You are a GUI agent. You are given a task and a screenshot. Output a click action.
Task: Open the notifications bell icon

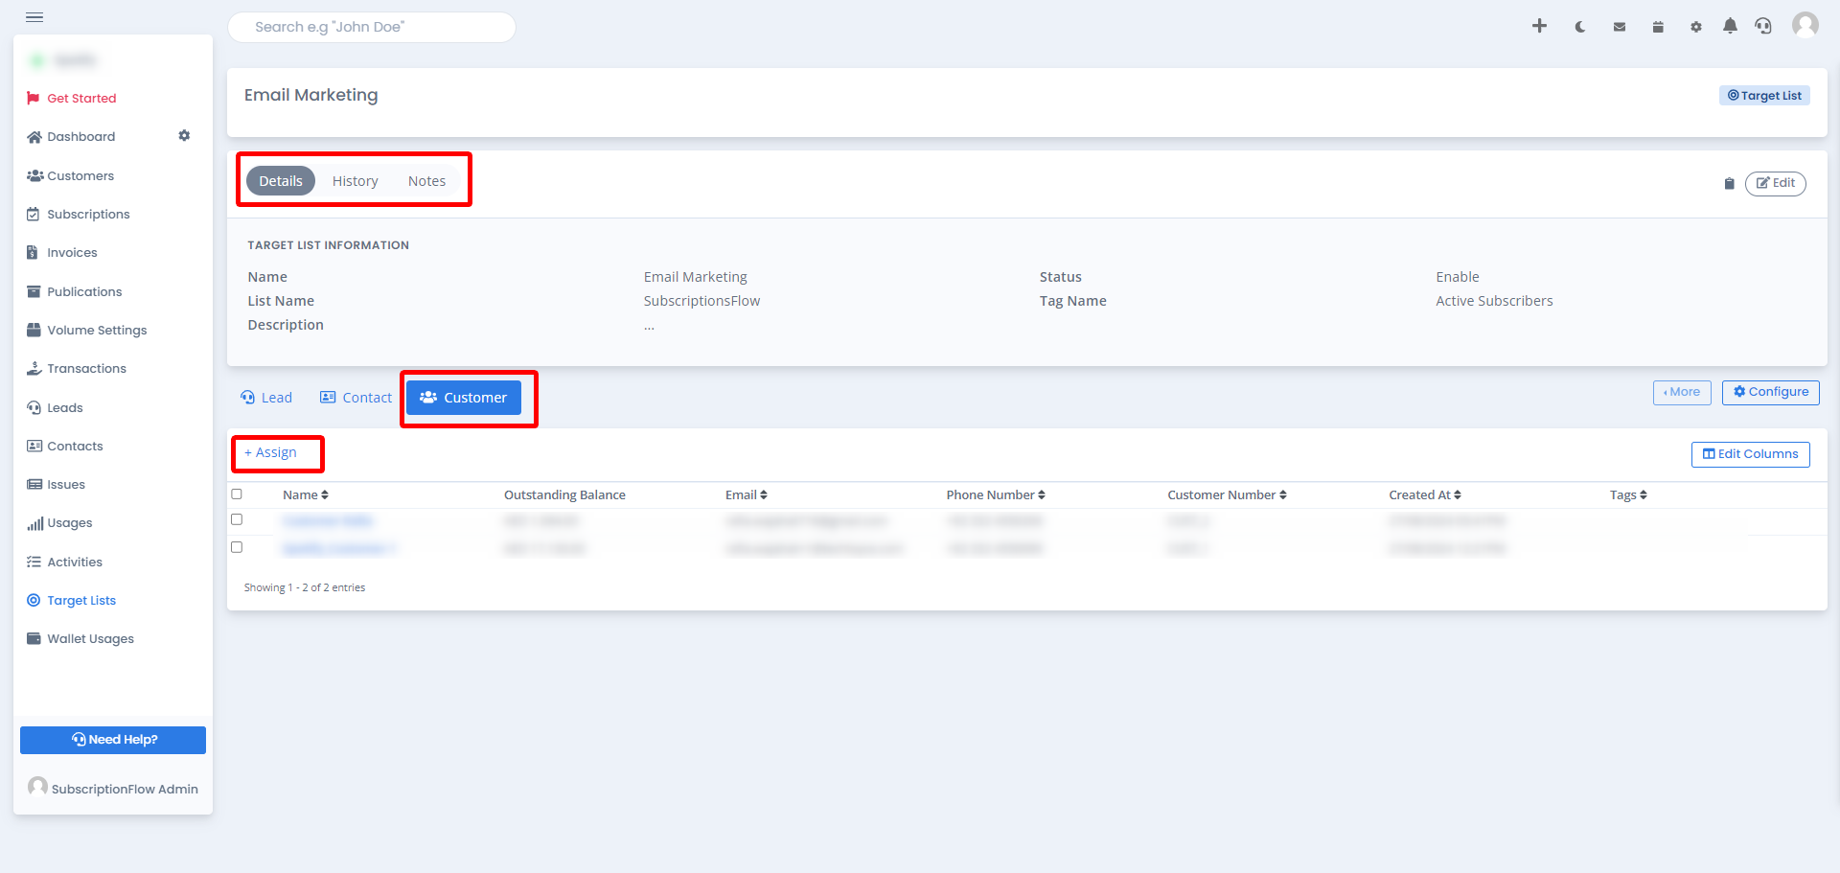point(1730,26)
